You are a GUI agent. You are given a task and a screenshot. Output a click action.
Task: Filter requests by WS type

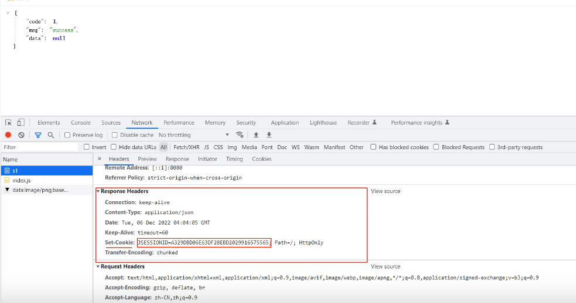tap(296, 147)
